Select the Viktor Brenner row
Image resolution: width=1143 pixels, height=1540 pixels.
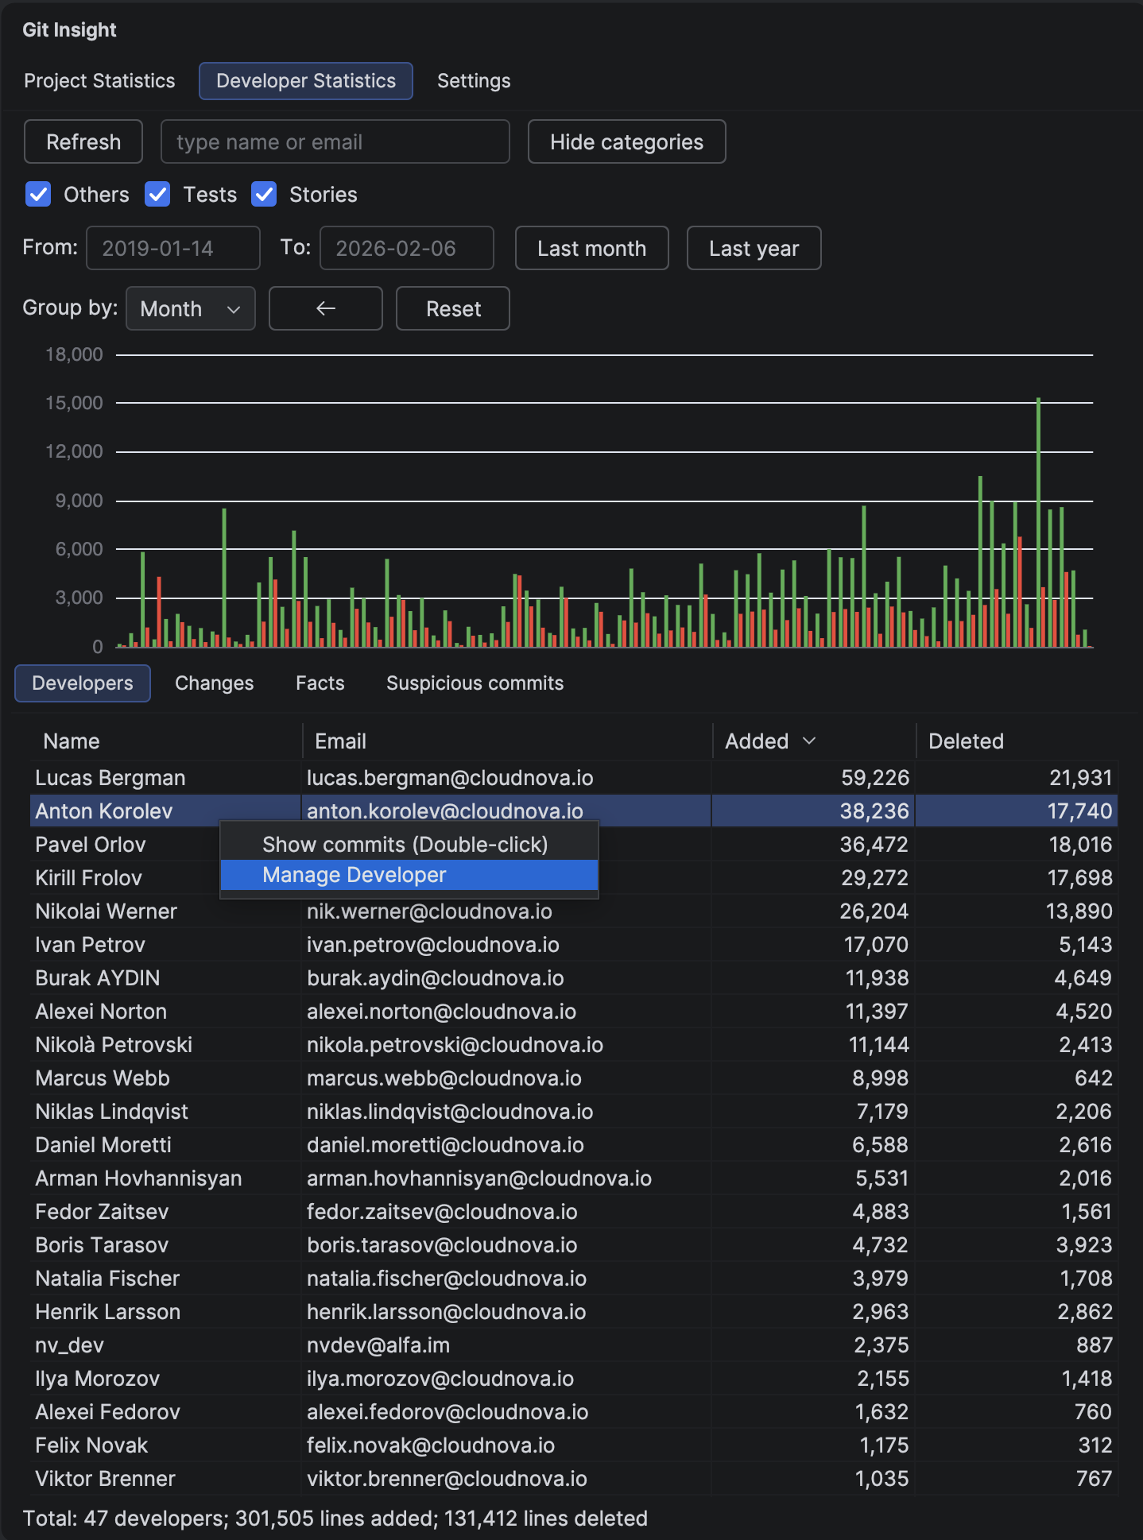(x=574, y=1478)
